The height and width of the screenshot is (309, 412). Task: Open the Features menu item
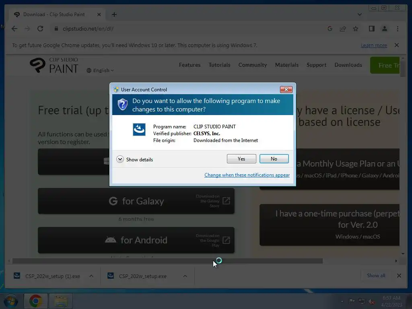(x=190, y=65)
